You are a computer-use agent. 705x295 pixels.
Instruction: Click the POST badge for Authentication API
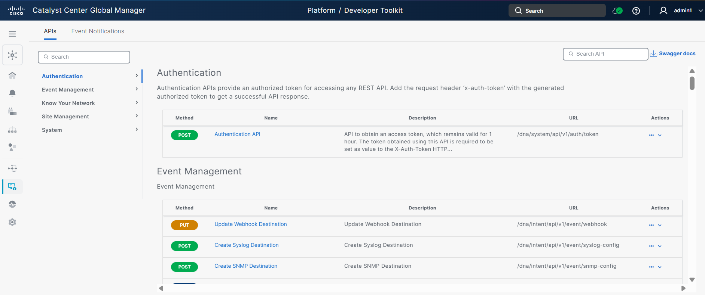point(184,135)
